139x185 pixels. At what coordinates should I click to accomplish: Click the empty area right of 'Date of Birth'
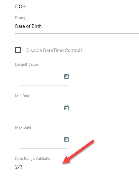coord(90,26)
